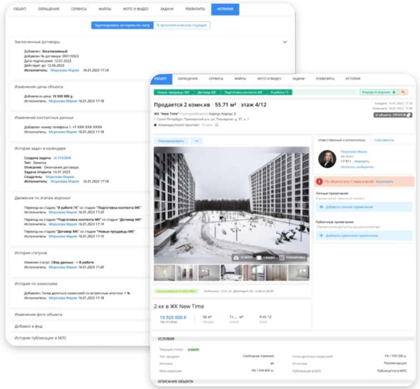
Task: Click the Публикуется в МЛС value
Action: [392, 371]
